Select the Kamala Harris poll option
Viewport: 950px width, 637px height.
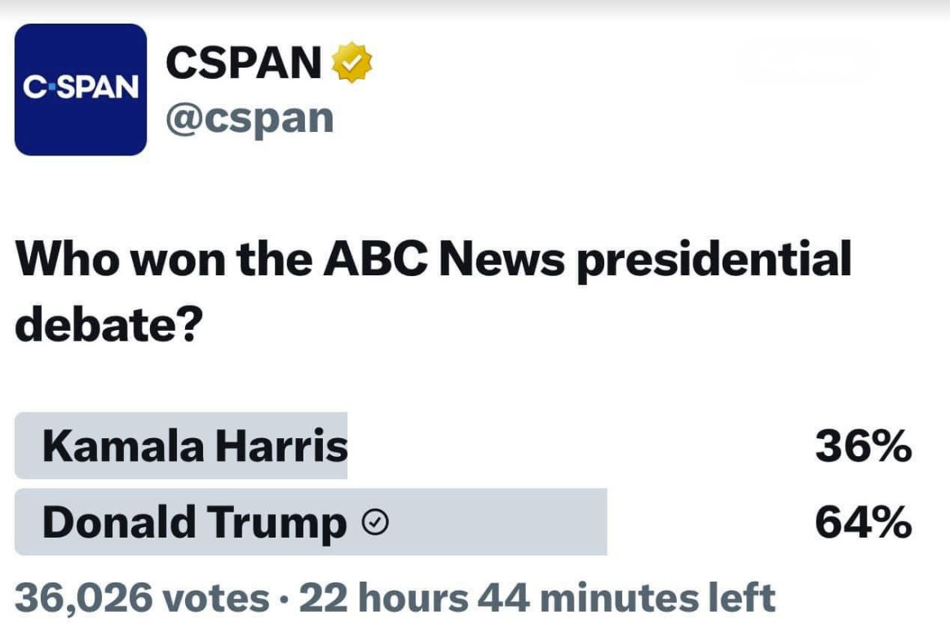coord(195,446)
